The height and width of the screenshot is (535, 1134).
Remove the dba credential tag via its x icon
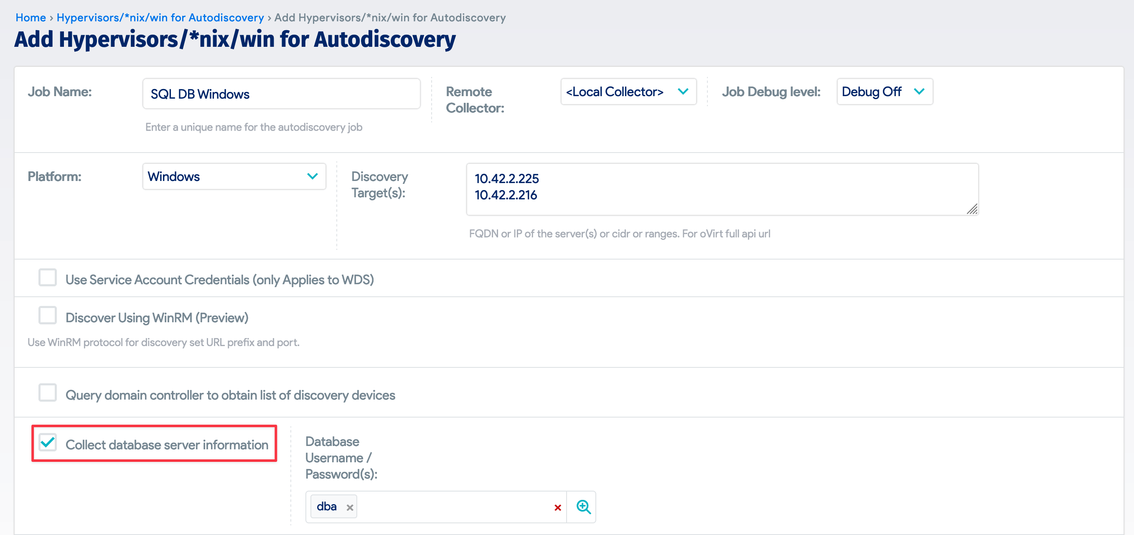(x=350, y=507)
